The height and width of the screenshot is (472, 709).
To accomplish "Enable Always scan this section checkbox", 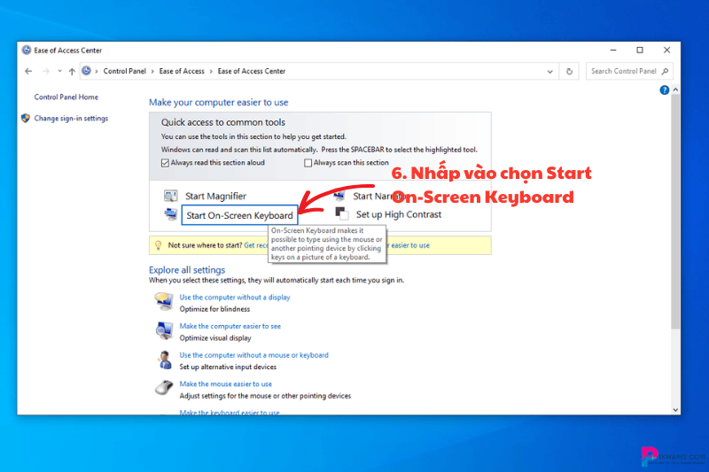I will [x=308, y=163].
